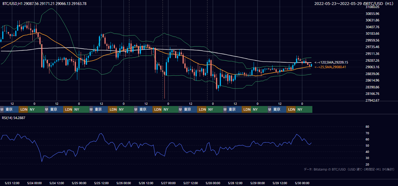Screen dimensions: 398x186
Task: Select the 5/29 00:00 date label
Action: point(258,183)
